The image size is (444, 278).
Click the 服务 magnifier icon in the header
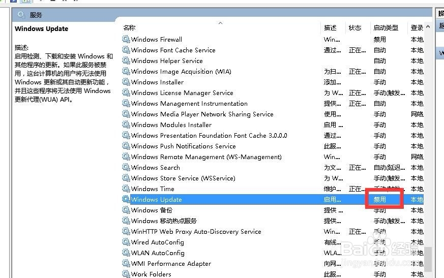[21, 15]
